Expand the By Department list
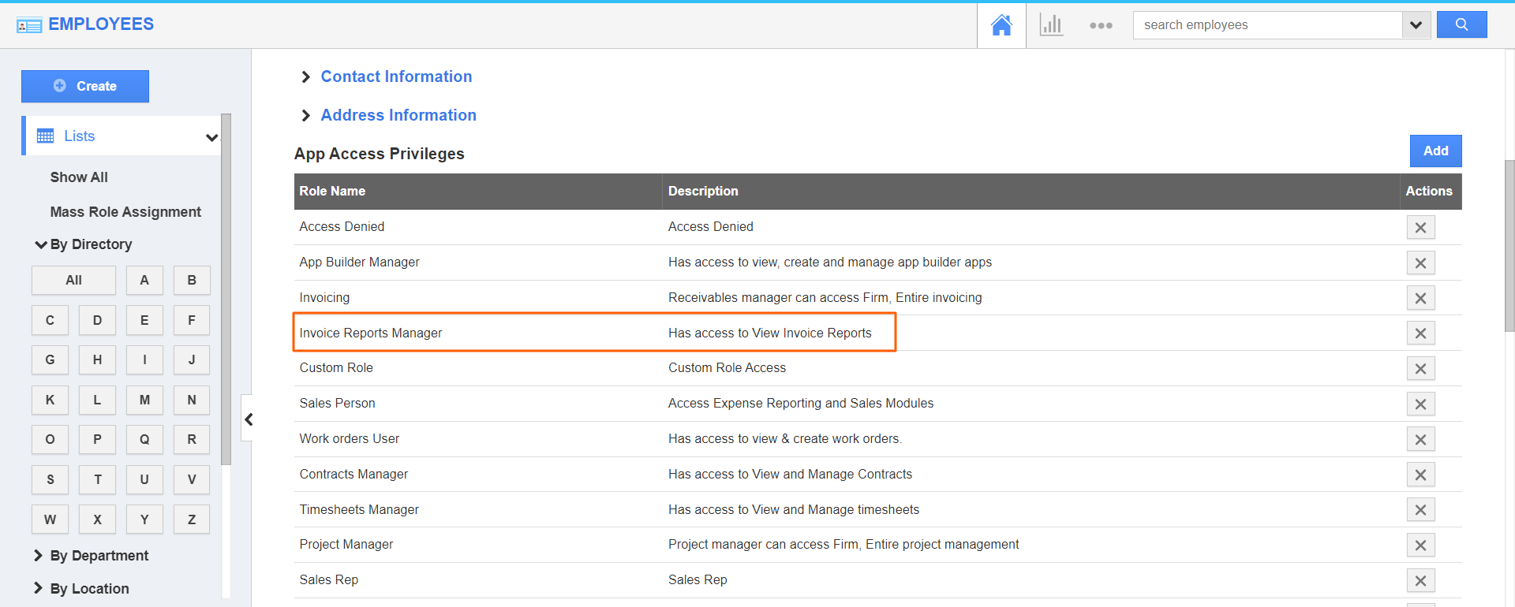This screenshot has width=1515, height=607. point(99,556)
